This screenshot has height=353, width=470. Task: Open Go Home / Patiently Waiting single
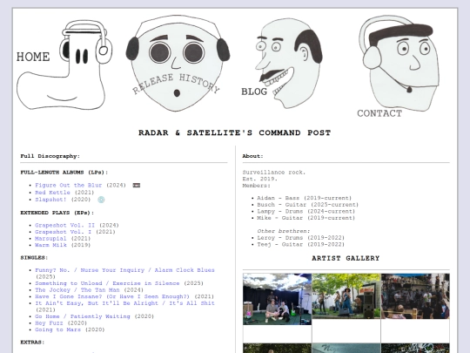[83, 316]
